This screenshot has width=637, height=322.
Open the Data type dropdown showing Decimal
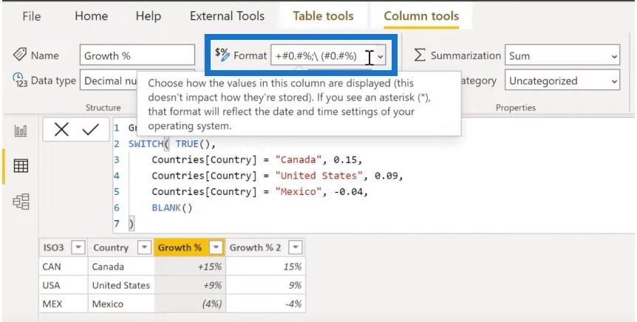tap(109, 80)
